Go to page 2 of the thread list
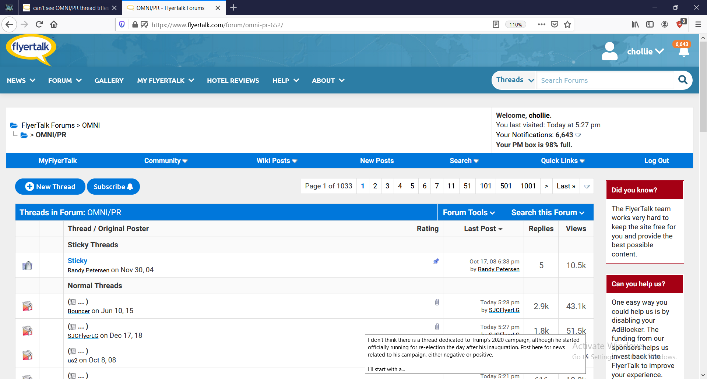The width and height of the screenshot is (707, 379). pos(375,186)
